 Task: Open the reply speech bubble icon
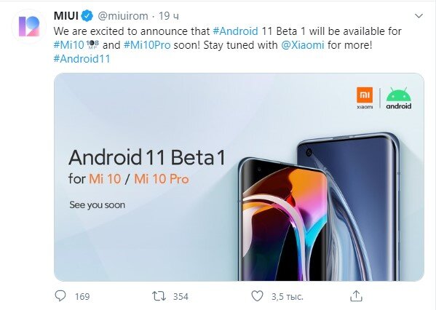(x=60, y=296)
